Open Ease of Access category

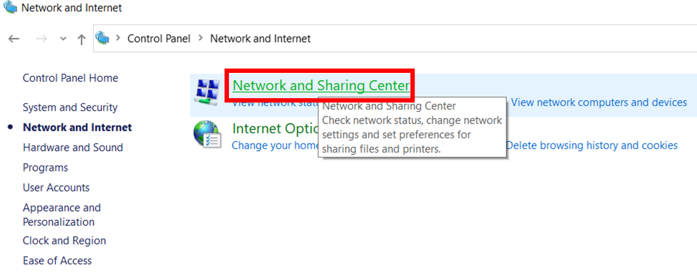point(57,261)
